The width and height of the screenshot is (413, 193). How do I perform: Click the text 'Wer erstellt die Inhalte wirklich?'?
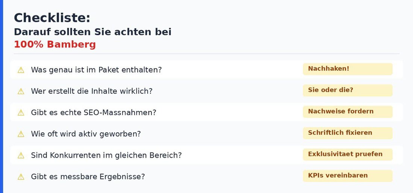coord(92,91)
